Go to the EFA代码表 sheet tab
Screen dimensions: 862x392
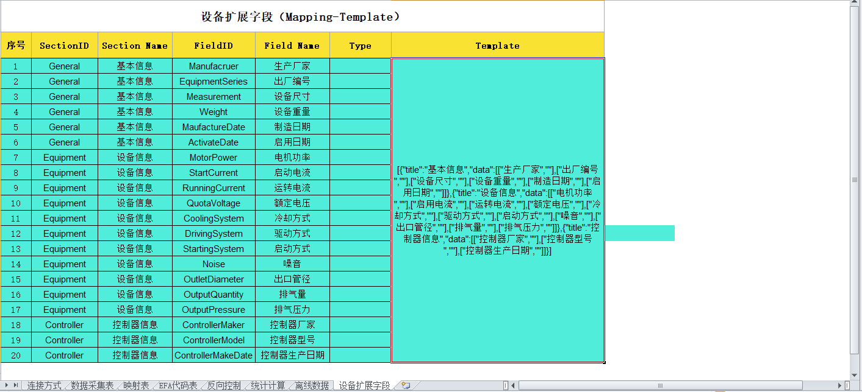pyautogui.click(x=178, y=385)
